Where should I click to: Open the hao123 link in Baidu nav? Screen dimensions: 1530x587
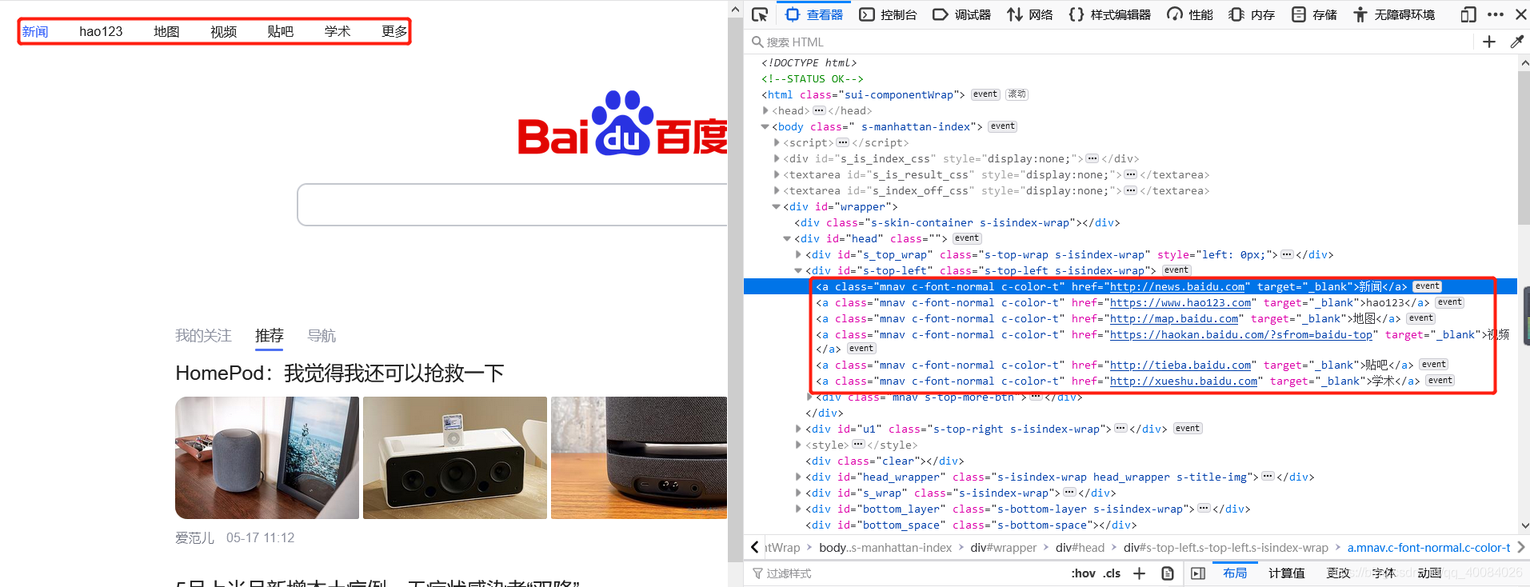coord(101,31)
